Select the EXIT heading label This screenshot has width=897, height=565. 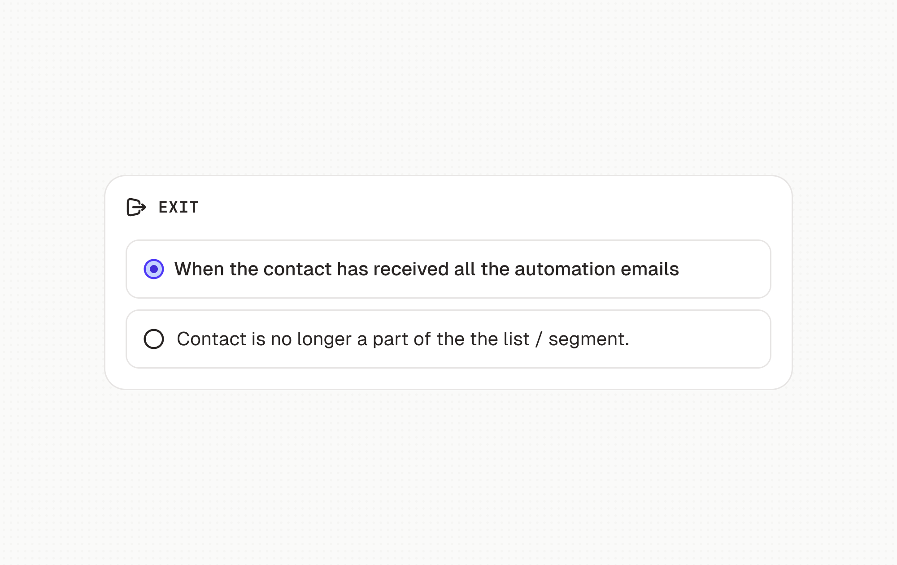179,207
